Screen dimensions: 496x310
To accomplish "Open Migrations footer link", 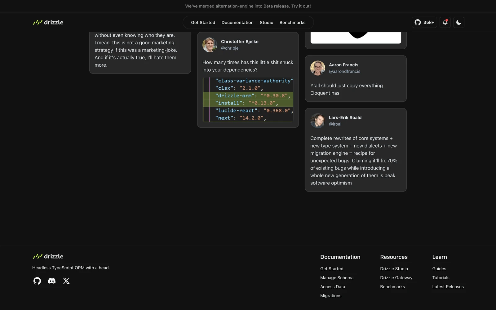I will pyautogui.click(x=331, y=296).
